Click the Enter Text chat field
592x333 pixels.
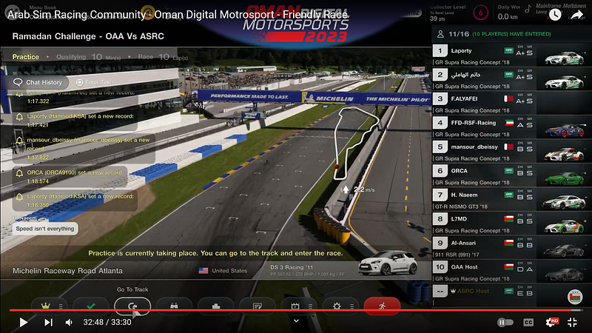coord(95,82)
